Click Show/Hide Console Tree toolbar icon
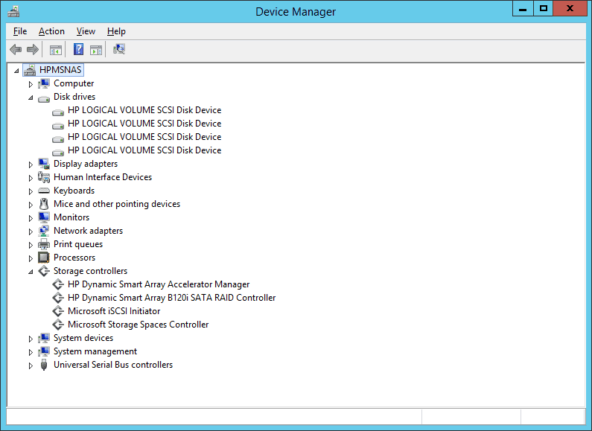The width and height of the screenshot is (592, 431). click(56, 49)
